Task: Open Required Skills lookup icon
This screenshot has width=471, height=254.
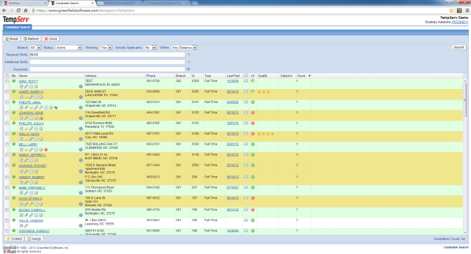Action: tap(188, 55)
